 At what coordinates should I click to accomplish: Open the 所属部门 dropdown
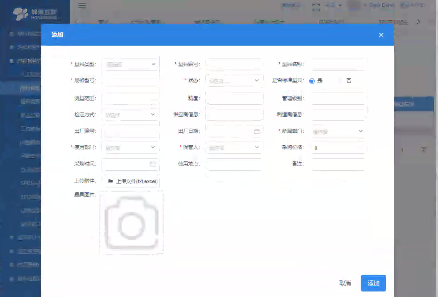click(x=338, y=131)
